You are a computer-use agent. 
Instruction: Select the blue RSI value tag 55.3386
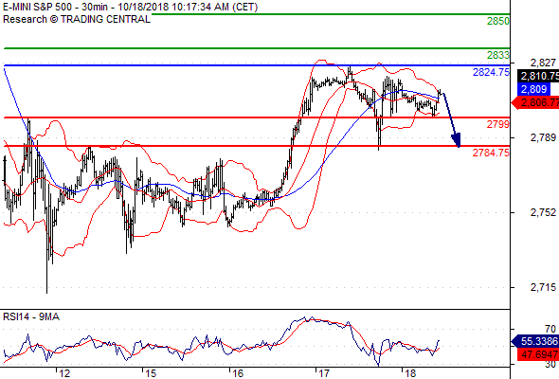point(535,341)
